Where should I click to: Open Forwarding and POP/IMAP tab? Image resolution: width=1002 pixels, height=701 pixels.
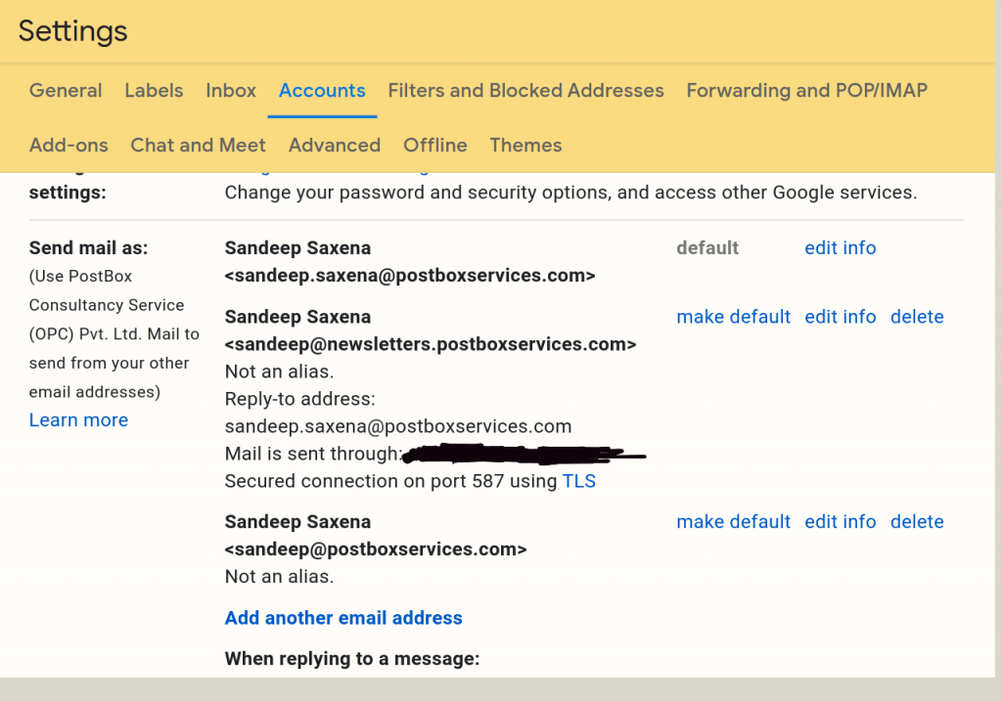(806, 91)
